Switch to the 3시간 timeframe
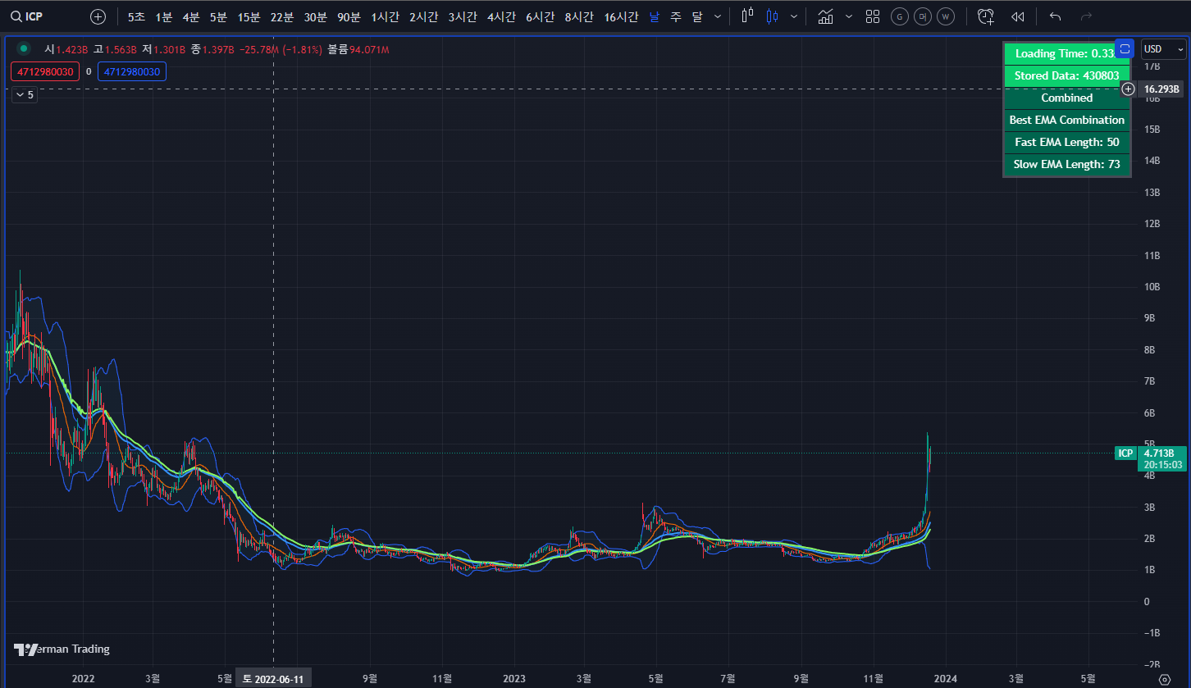 click(x=463, y=16)
